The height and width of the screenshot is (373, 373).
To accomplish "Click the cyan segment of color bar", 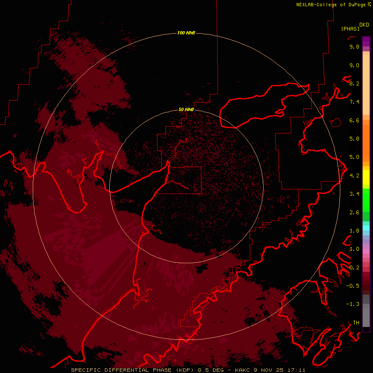I will [366, 228].
